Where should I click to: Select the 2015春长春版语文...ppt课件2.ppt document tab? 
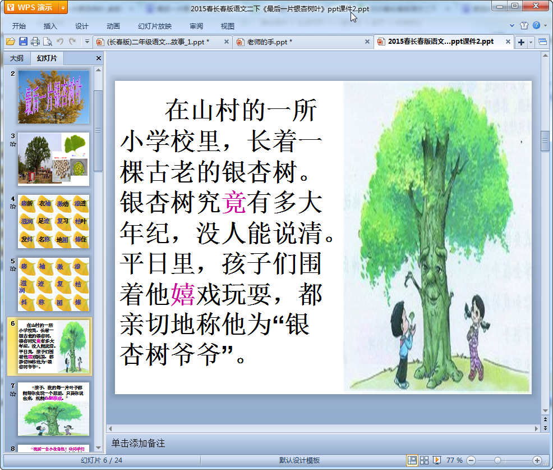point(440,42)
